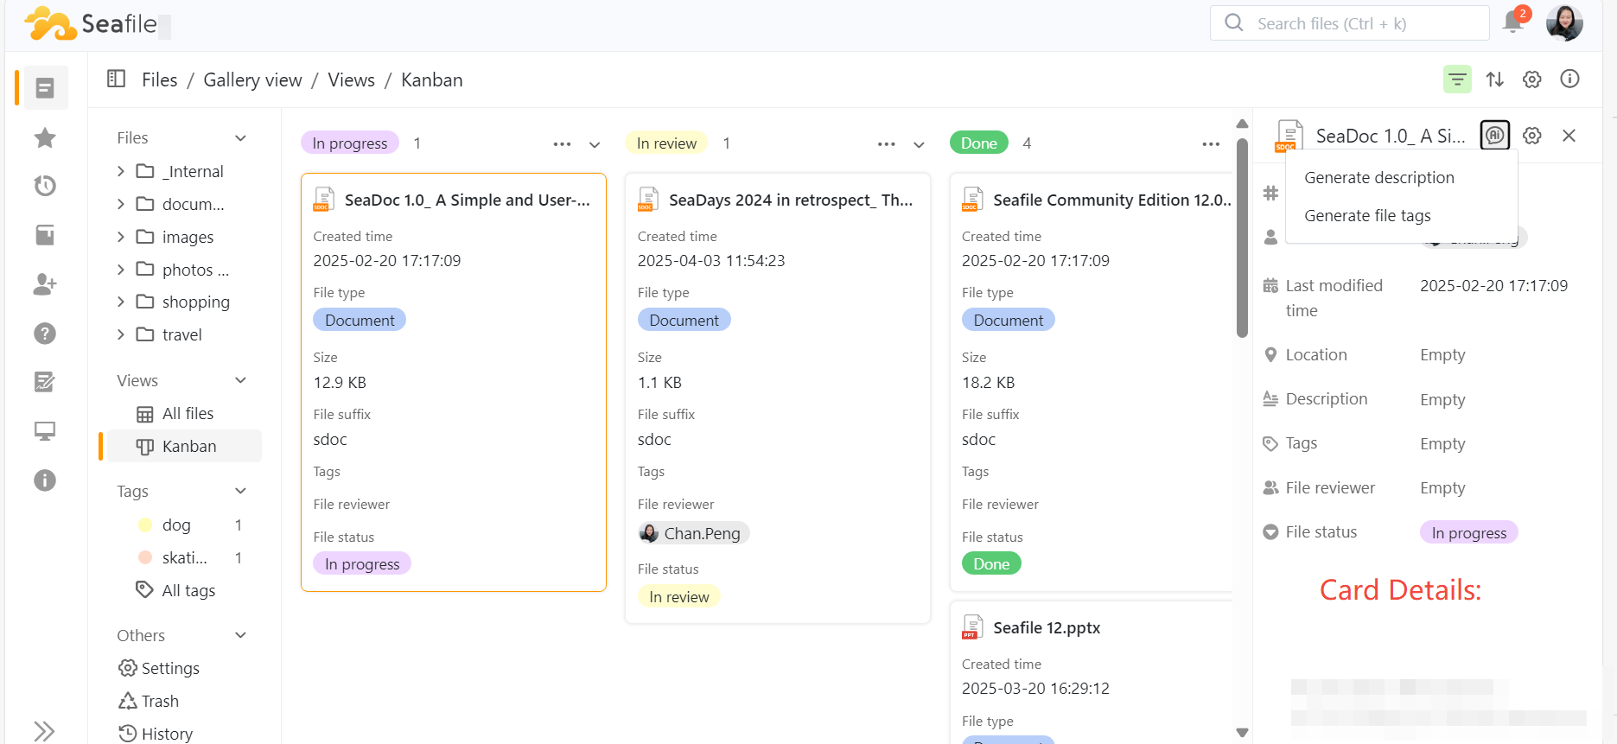
Task: Click the yellow dog tag
Action: pos(176,525)
